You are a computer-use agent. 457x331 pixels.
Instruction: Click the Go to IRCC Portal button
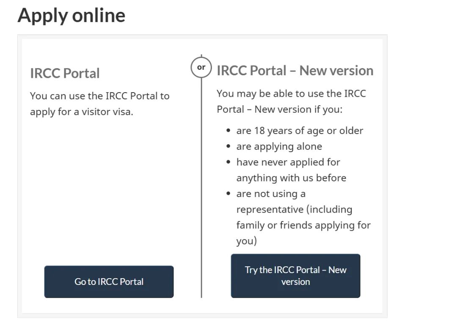pos(109,282)
